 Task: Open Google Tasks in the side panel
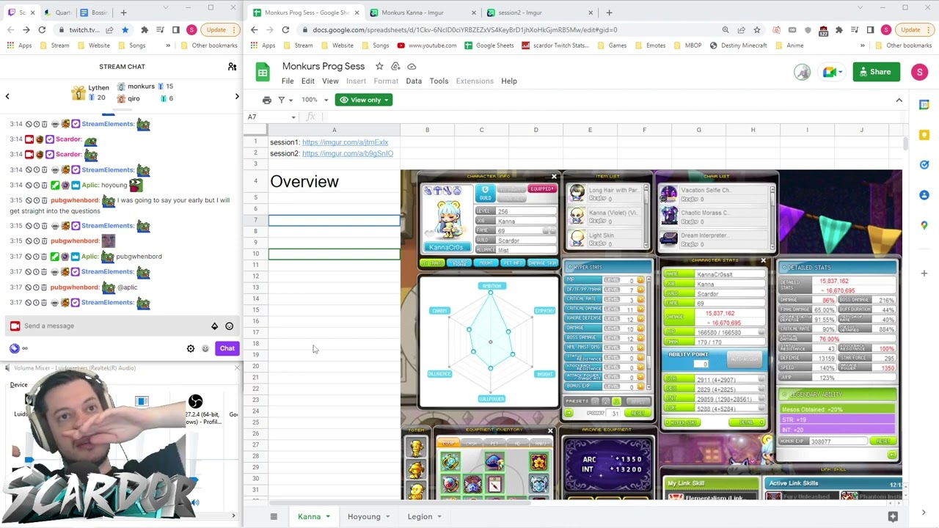[924, 165]
